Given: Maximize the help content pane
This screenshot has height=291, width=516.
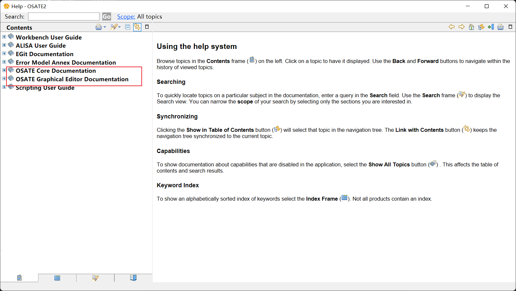Looking at the screenshot, I should coord(510,27).
